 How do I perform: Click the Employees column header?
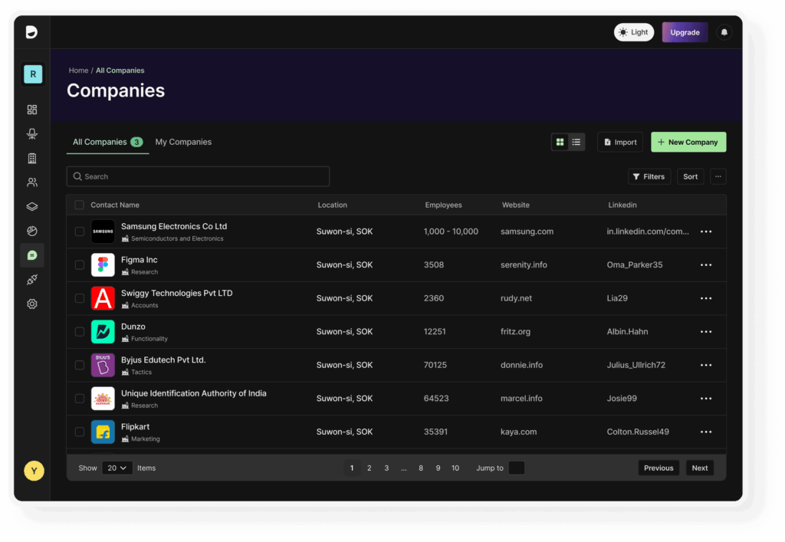pyautogui.click(x=443, y=205)
